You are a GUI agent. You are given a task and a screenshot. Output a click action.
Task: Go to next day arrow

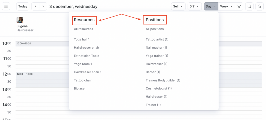(x=43, y=6)
